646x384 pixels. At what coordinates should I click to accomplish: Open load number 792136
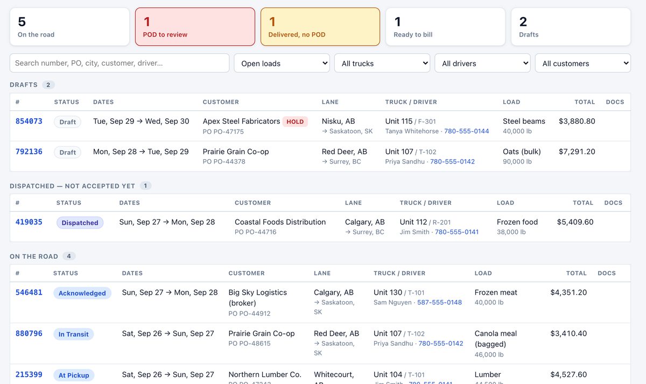(29, 151)
